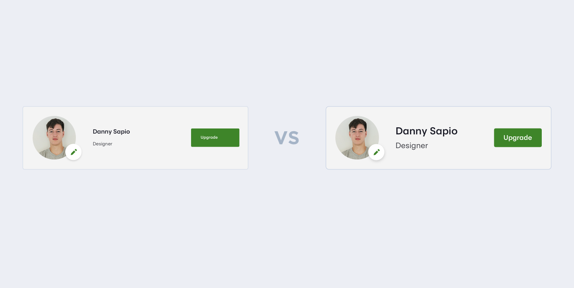
Task: Click the face in the right avatar photo
Action: pyautogui.click(x=357, y=134)
